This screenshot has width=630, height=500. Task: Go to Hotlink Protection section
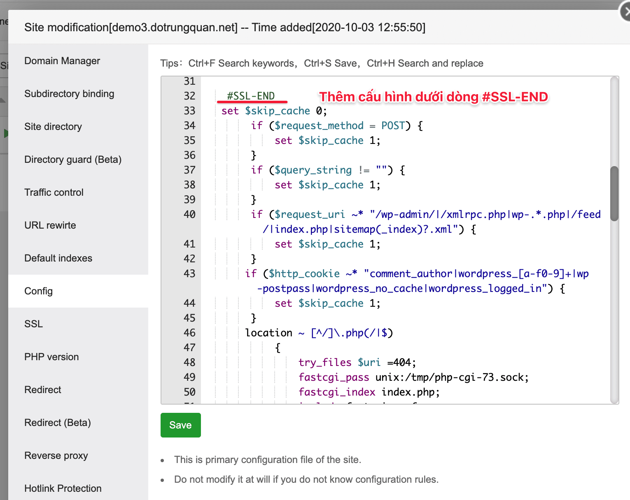(63, 488)
